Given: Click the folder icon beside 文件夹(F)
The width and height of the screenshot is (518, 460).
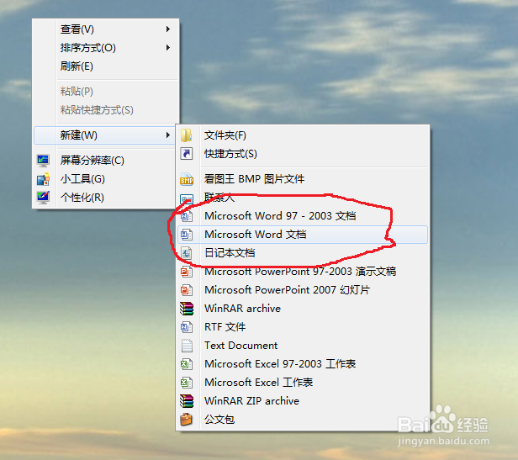Looking at the screenshot, I should click(x=187, y=135).
